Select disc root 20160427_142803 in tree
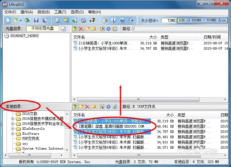 tap(24, 36)
